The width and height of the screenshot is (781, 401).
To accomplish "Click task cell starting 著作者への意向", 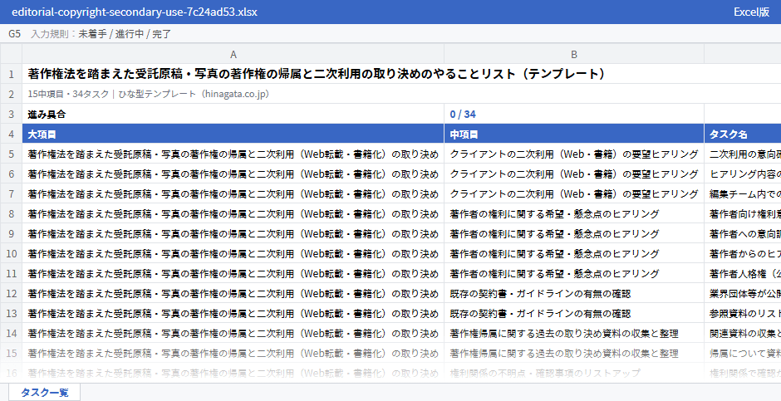I will [743, 233].
